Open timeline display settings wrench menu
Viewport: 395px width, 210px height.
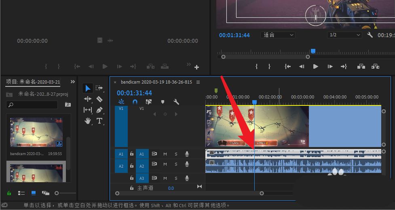tap(176, 102)
